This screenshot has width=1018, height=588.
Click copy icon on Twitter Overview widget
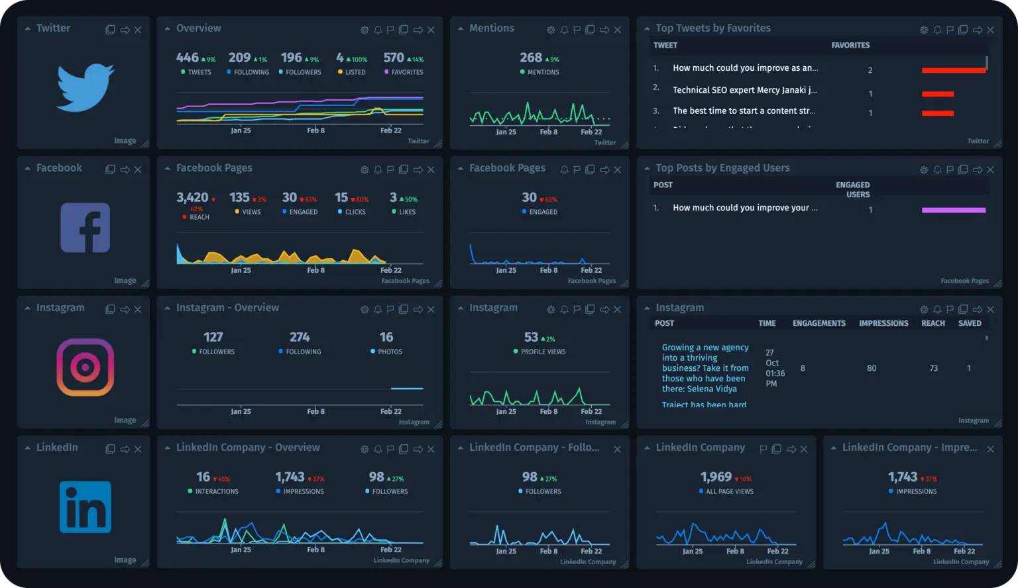(x=404, y=30)
